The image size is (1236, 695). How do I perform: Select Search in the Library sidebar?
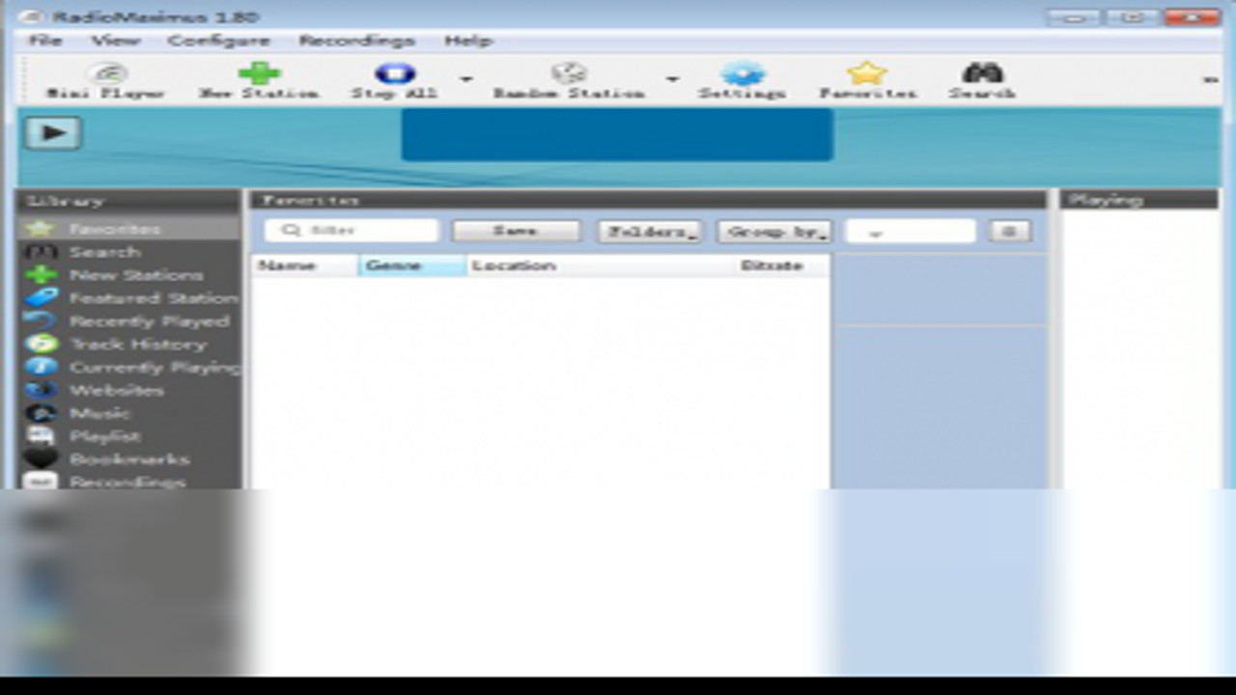point(128,252)
